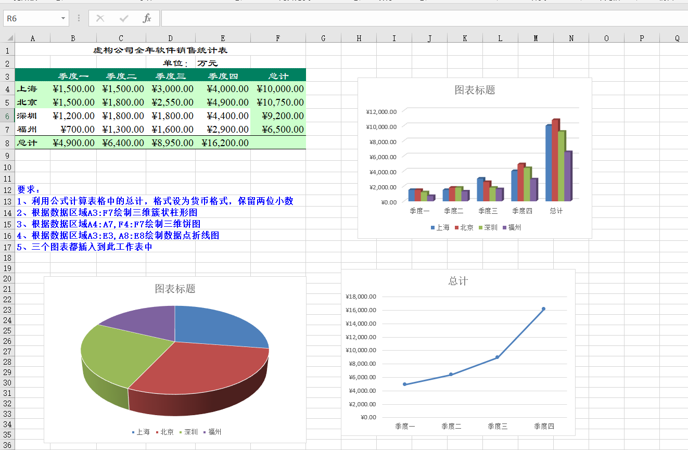Click 上海 legend entry in bar chart

coord(440,227)
